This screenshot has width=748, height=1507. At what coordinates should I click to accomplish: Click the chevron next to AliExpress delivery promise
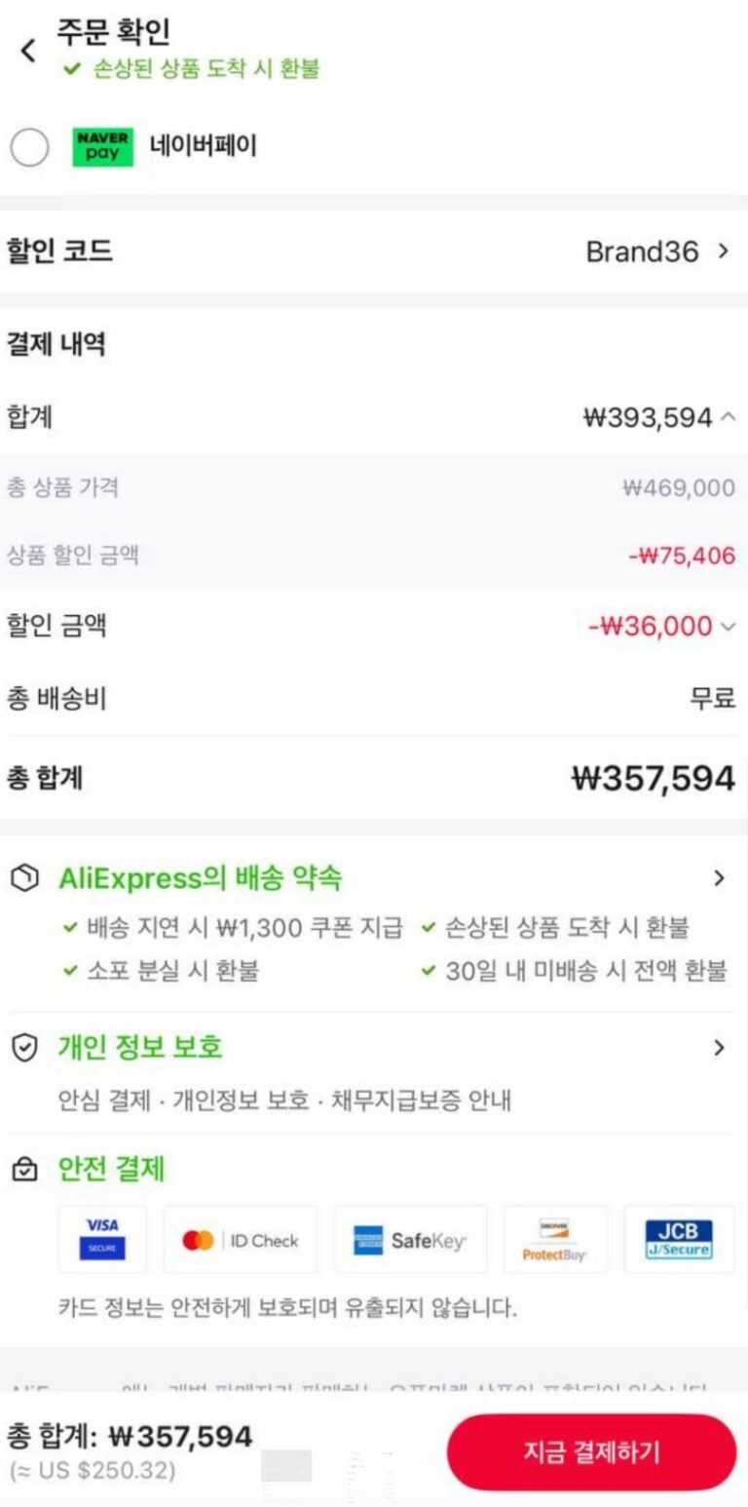(x=720, y=878)
